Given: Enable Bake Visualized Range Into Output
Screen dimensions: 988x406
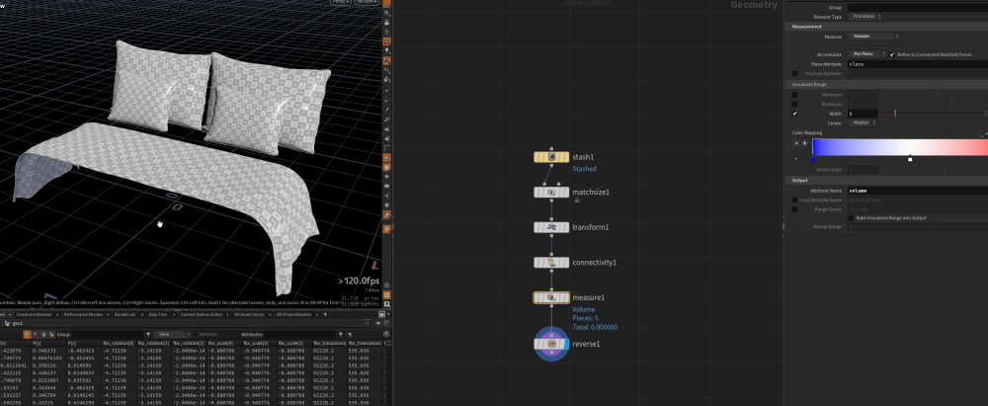Looking at the screenshot, I should click(x=851, y=218).
